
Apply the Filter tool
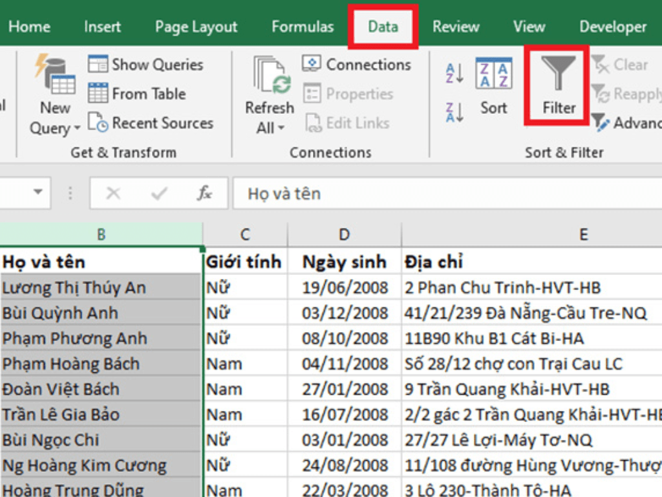[556, 87]
